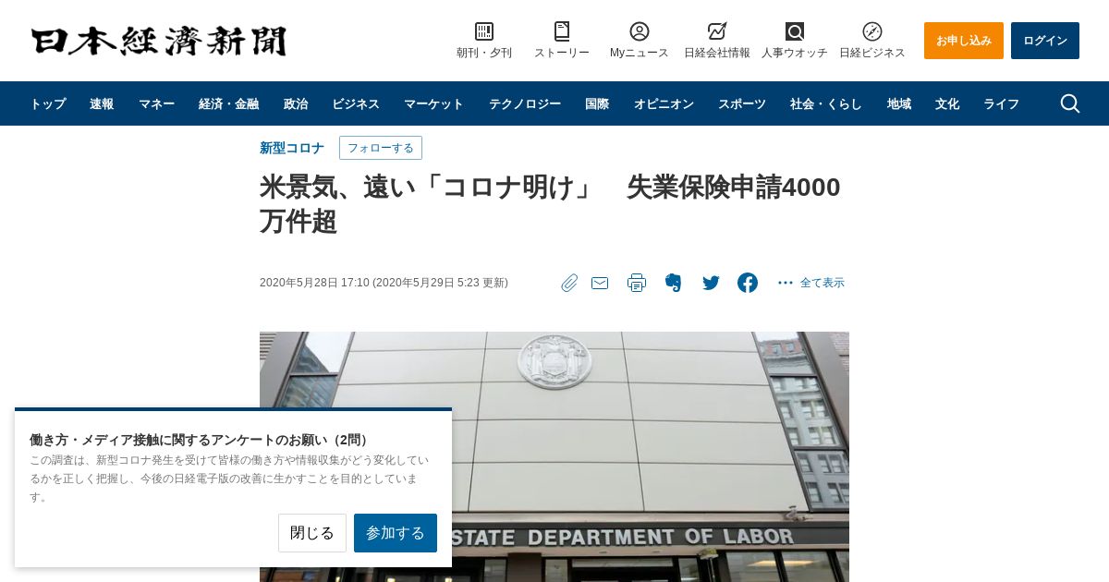Save the article to Evernote icon
Image resolution: width=1109 pixels, height=582 pixels.
(674, 283)
